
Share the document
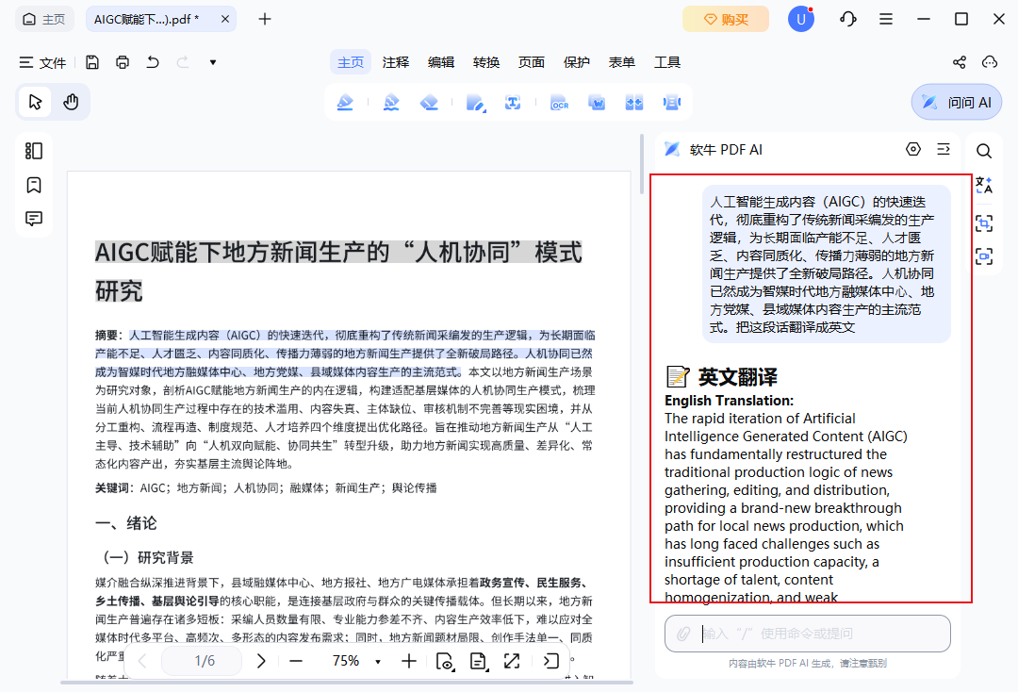(x=959, y=62)
